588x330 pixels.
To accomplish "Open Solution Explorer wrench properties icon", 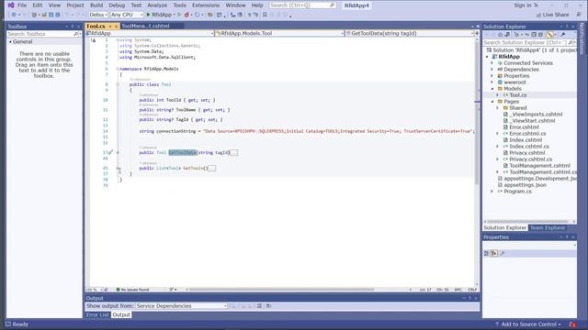I will [563, 35].
